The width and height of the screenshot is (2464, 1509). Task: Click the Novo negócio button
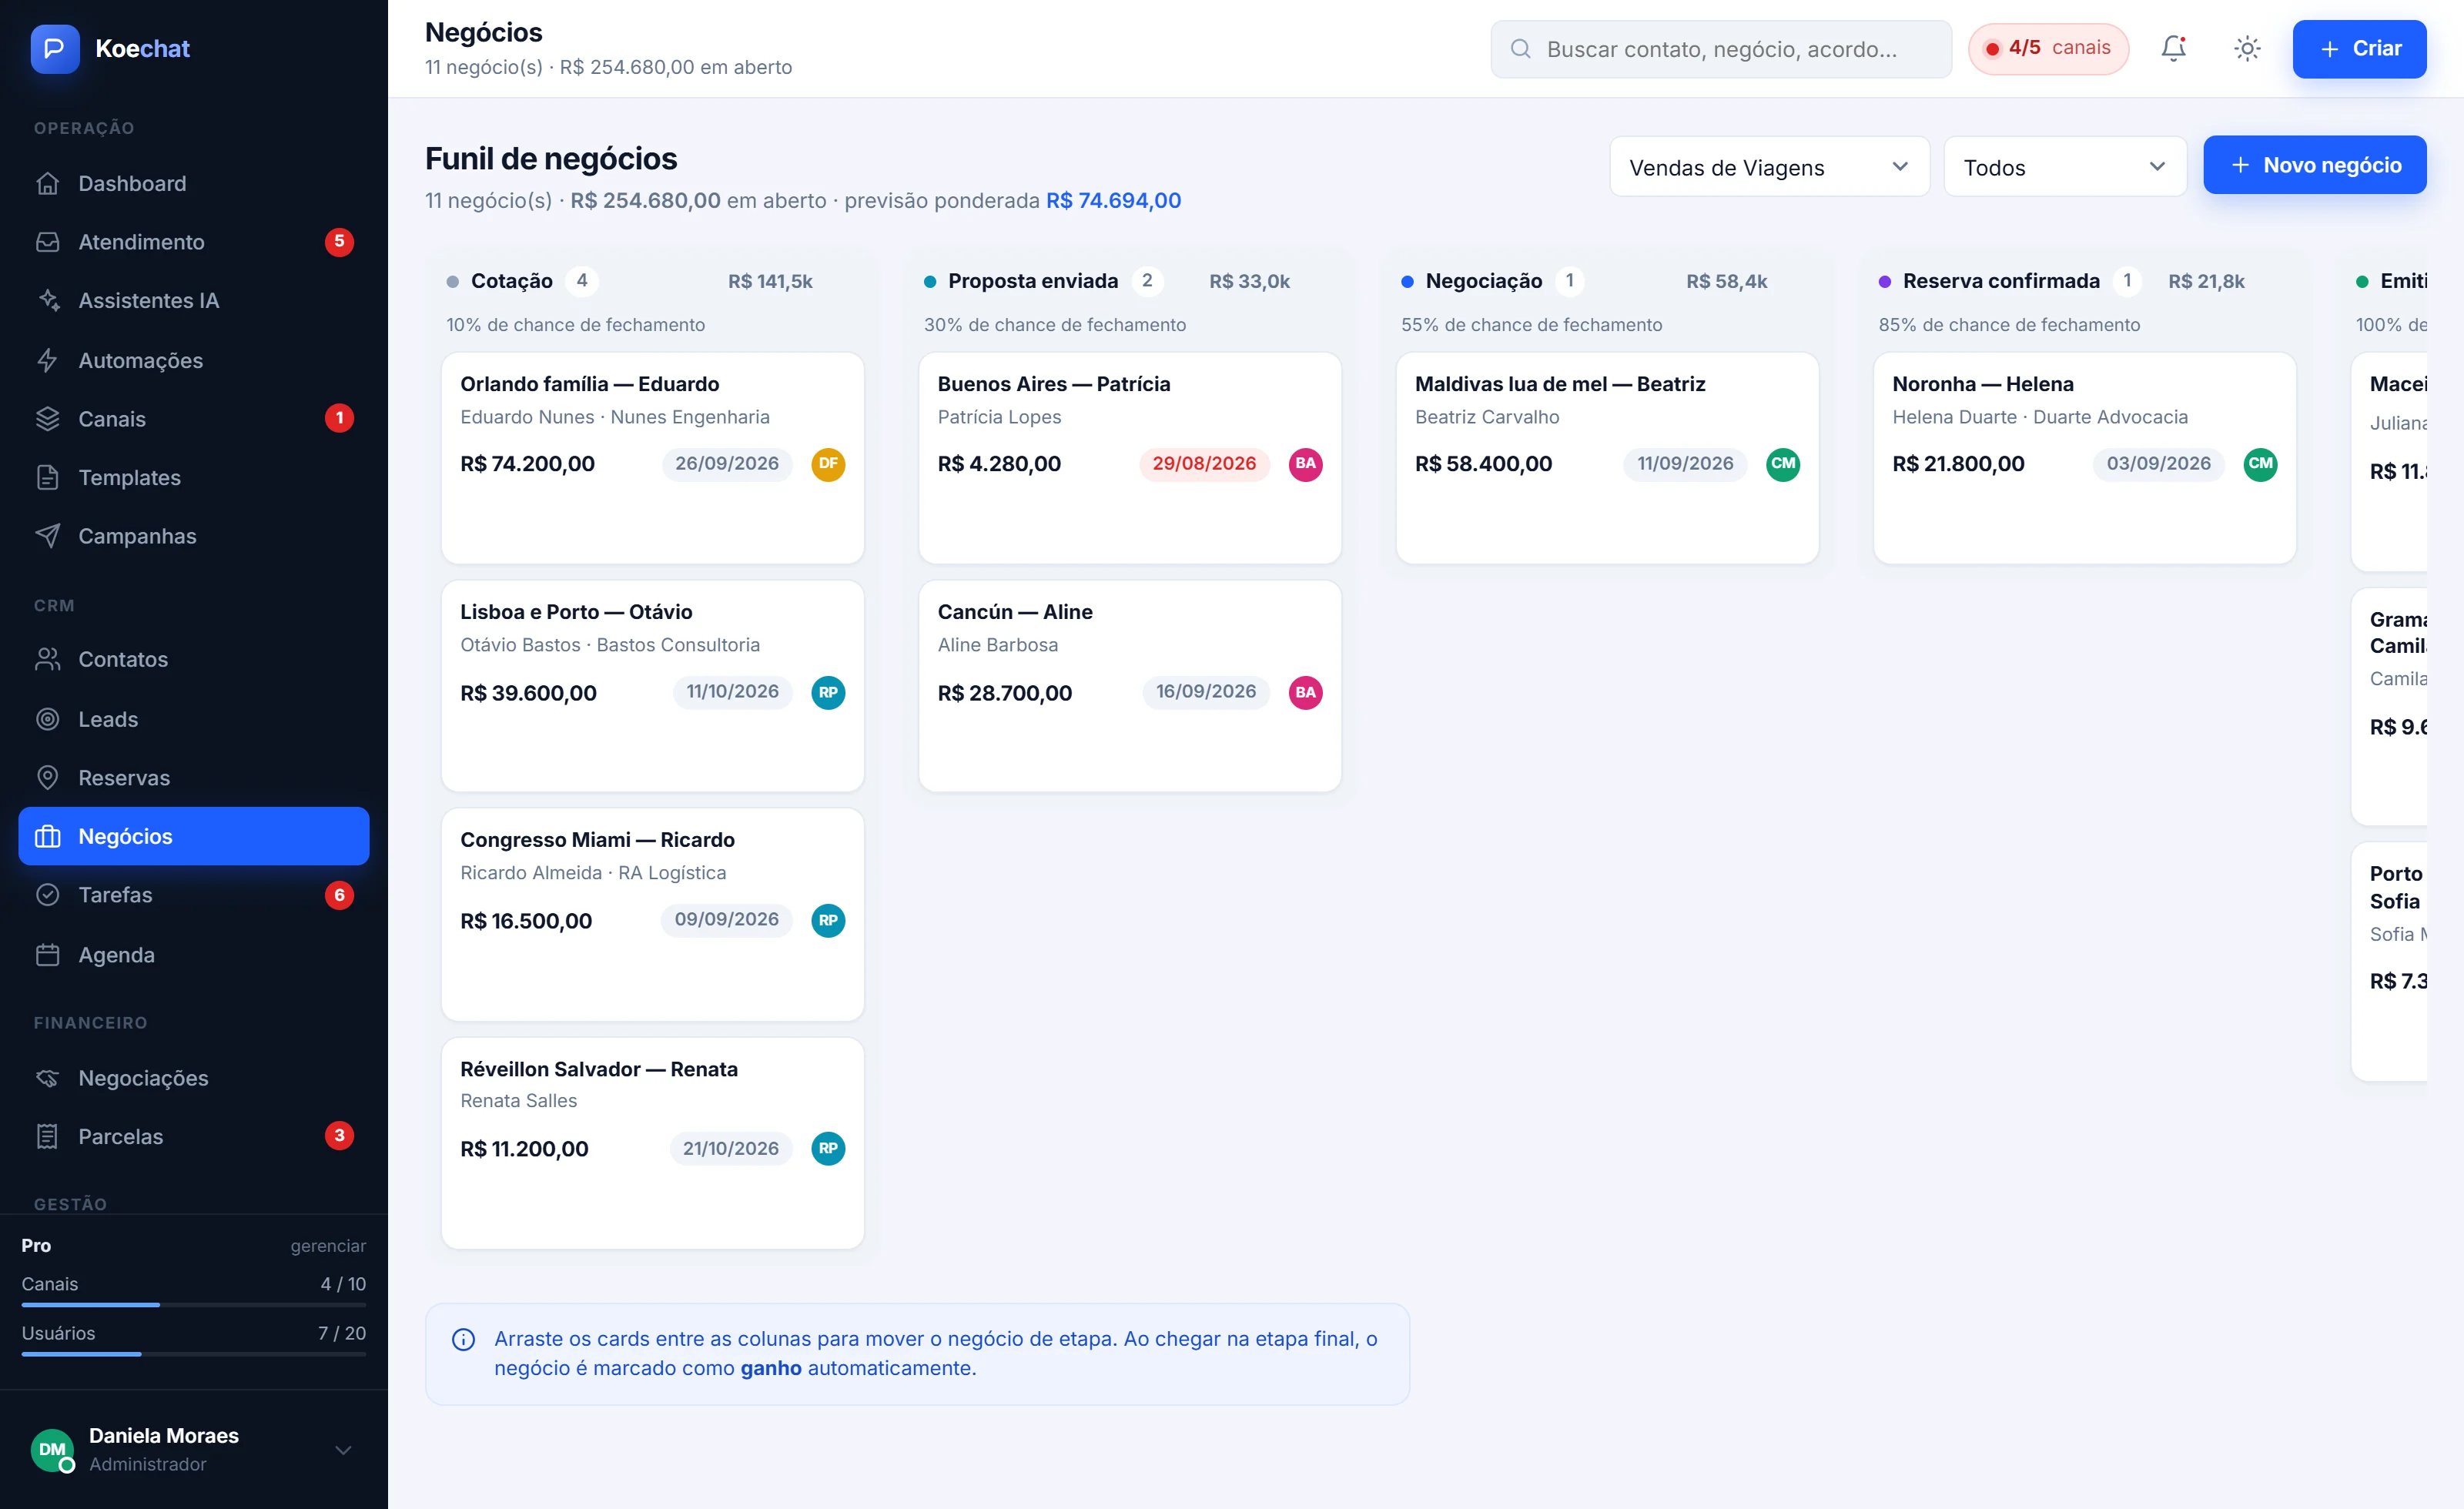(2314, 165)
